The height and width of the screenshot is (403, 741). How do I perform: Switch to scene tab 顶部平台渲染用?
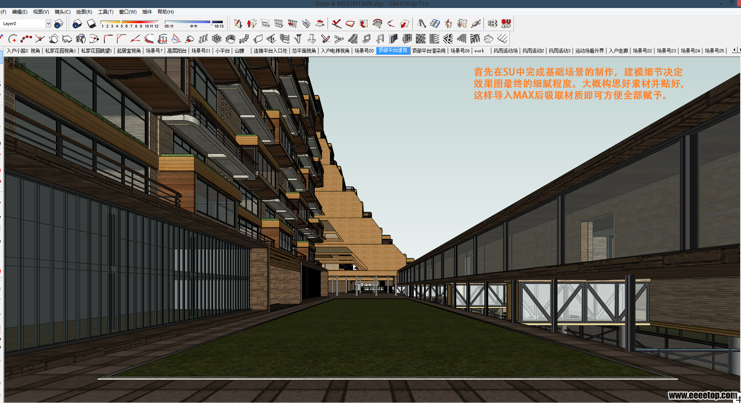coord(429,51)
